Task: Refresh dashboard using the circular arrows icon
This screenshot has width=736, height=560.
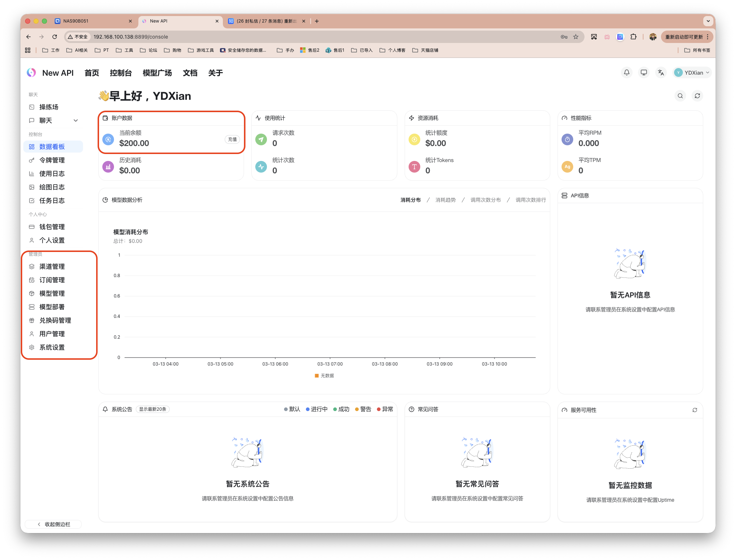Action: tap(697, 96)
